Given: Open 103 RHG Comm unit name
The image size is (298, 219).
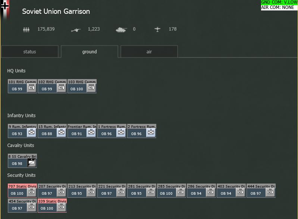Looking at the screenshot, I should (x=82, y=82).
